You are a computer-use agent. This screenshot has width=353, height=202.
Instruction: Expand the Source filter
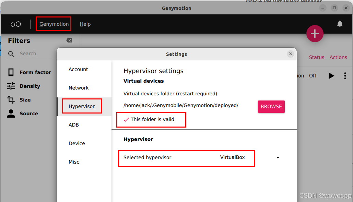29,114
